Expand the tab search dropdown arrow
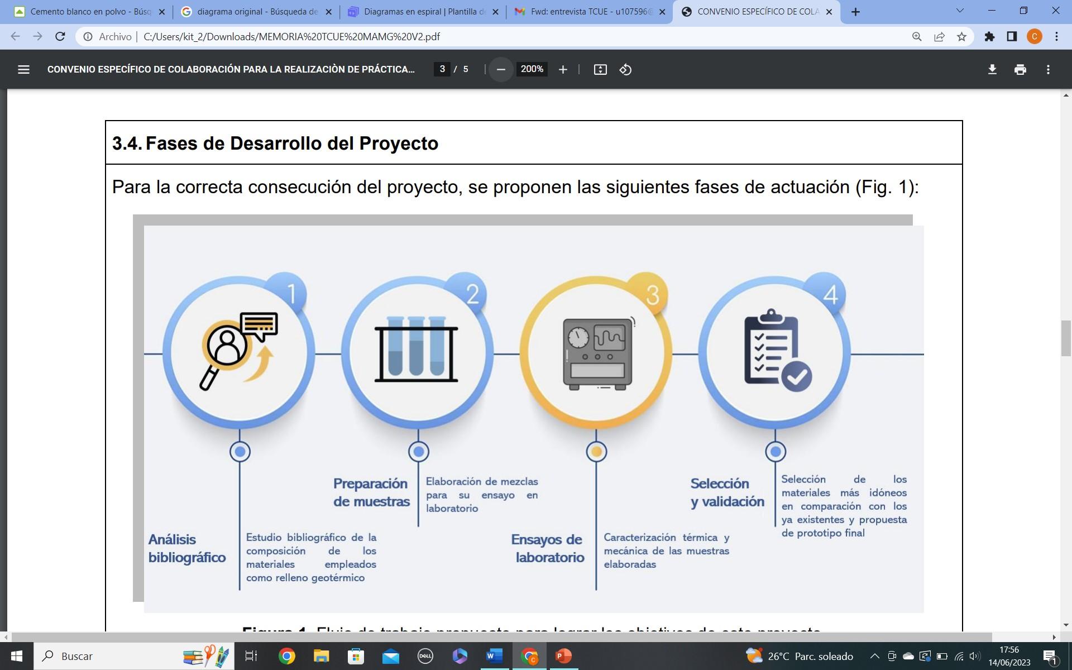 (x=960, y=11)
